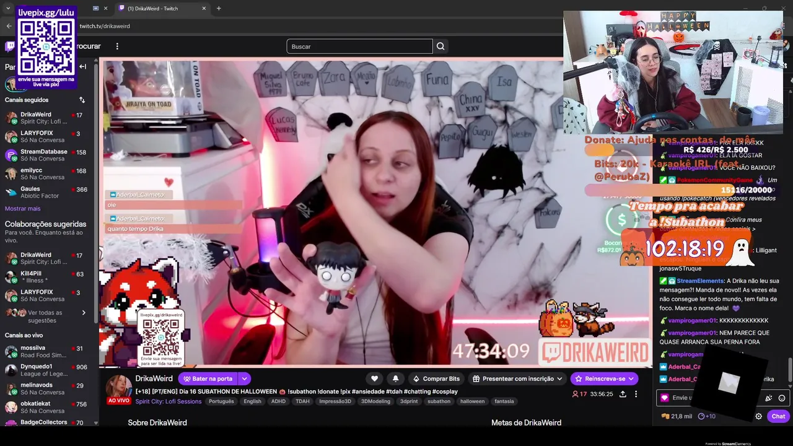This screenshot has width=793, height=446.
Task: Click the Bits cheer icon in chat input
Action: 769,398
